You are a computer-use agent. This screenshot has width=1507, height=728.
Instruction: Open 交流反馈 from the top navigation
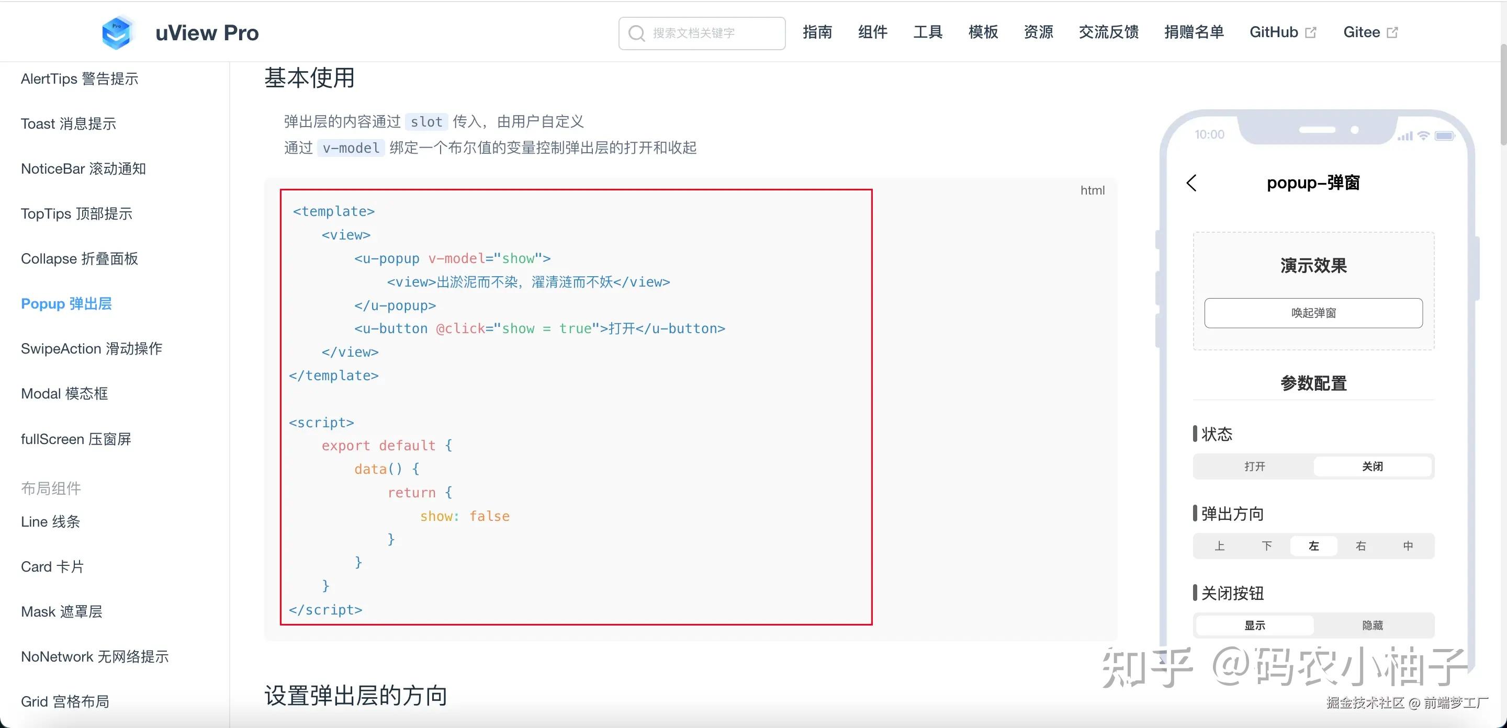click(1108, 32)
